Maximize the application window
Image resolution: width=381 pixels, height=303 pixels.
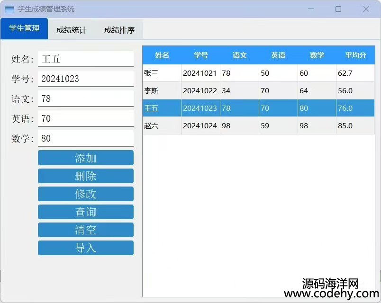338,9
